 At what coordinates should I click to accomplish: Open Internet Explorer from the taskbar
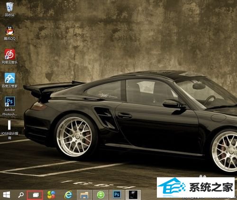68,195
